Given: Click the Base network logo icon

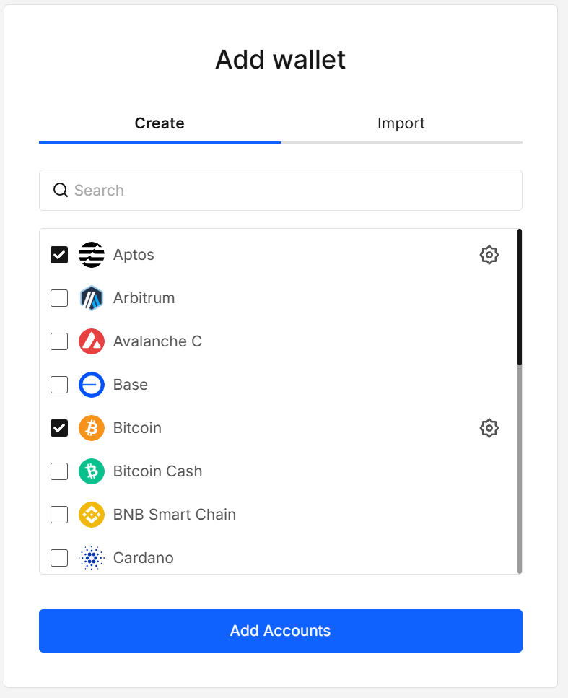Looking at the screenshot, I should point(91,385).
